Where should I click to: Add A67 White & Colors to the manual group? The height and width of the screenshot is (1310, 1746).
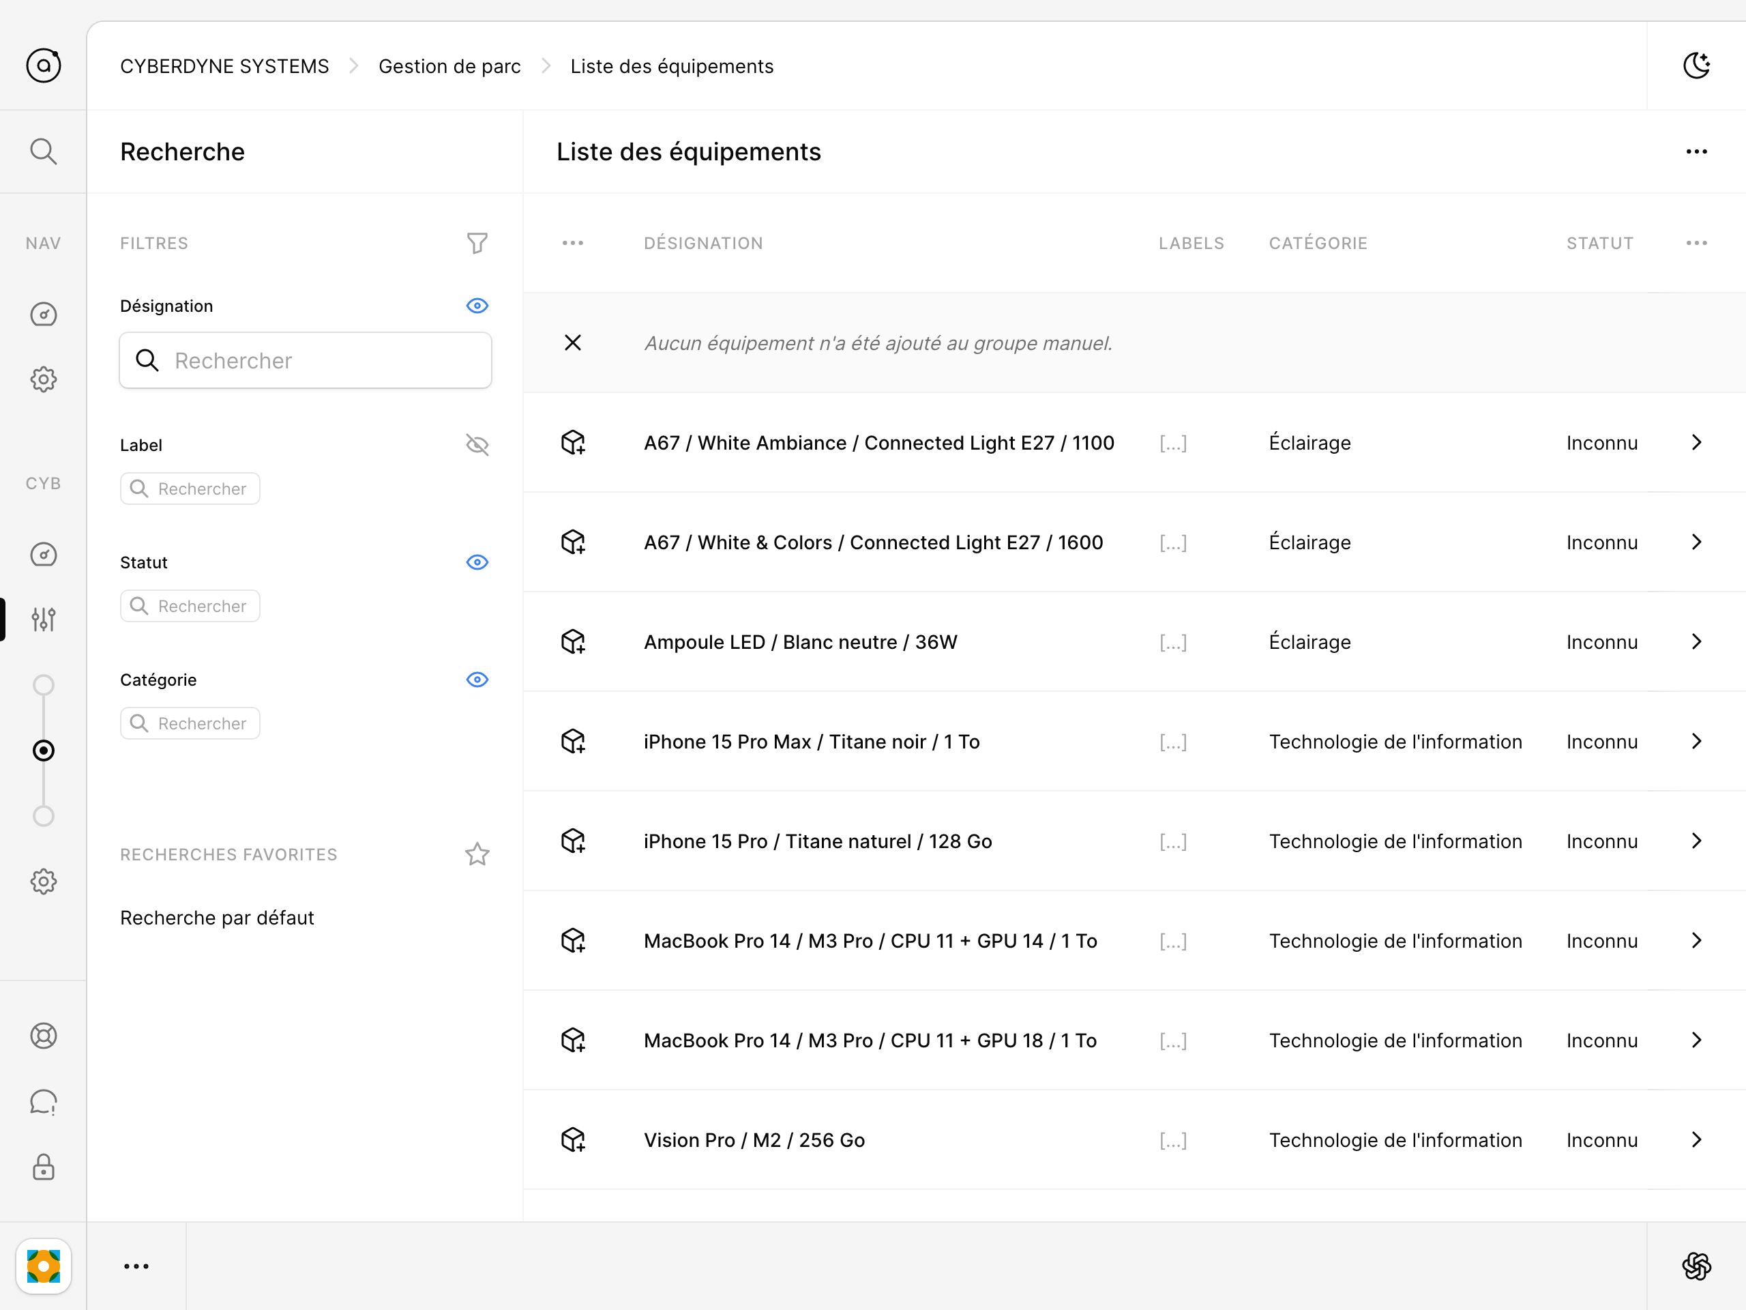pyautogui.click(x=573, y=542)
